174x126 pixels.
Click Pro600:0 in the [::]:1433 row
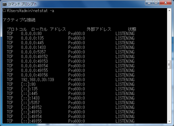pyautogui.click(x=76, y=98)
